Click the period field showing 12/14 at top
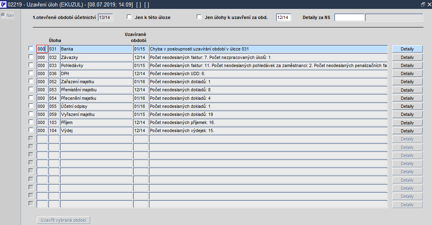 tap(284, 17)
